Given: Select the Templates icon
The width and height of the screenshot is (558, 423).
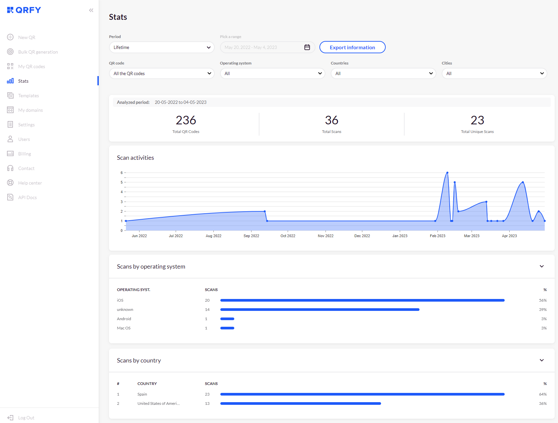Looking at the screenshot, I should click(x=10, y=95).
